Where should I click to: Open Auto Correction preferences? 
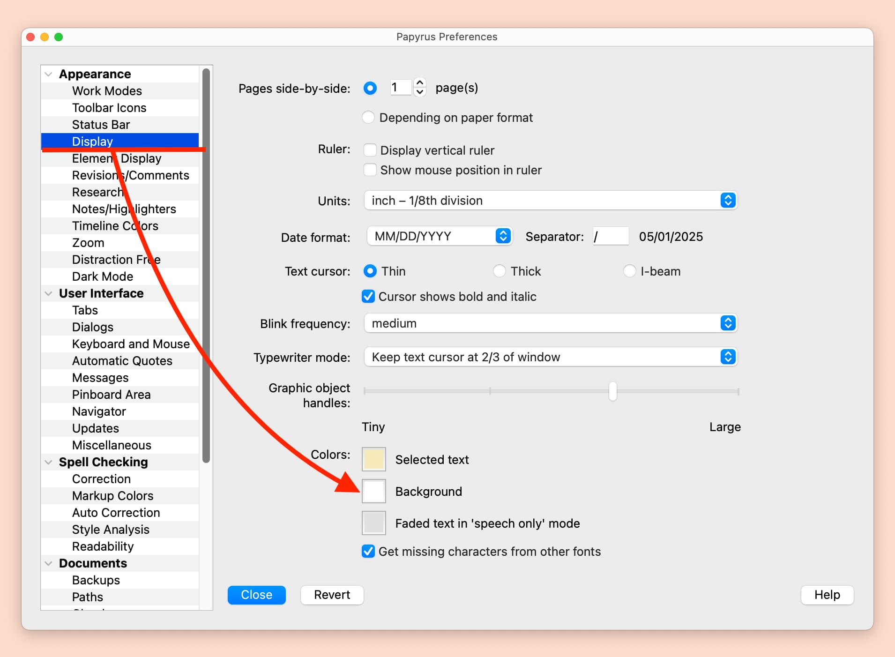[120, 513]
